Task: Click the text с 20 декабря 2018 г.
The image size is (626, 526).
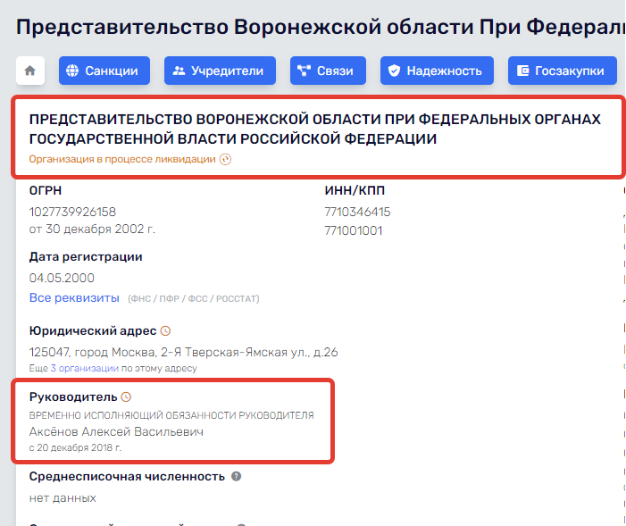Action: pyautogui.click(x=75, y=447)
